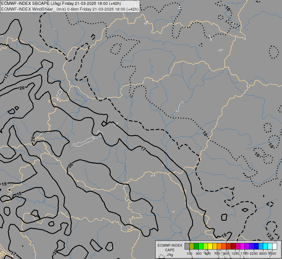This screenshot has width=282, height=259.
Task: Pick the brick red swatch right of 900
Action: 229,246
